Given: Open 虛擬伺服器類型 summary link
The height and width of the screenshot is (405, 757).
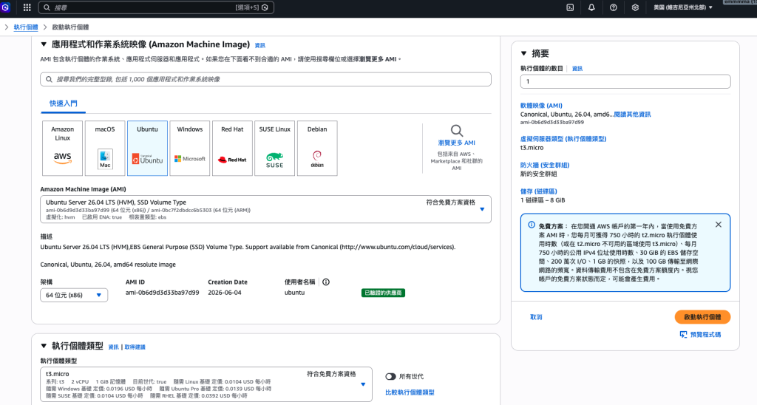Looking at the screenshot, I should tap(563, 139).
